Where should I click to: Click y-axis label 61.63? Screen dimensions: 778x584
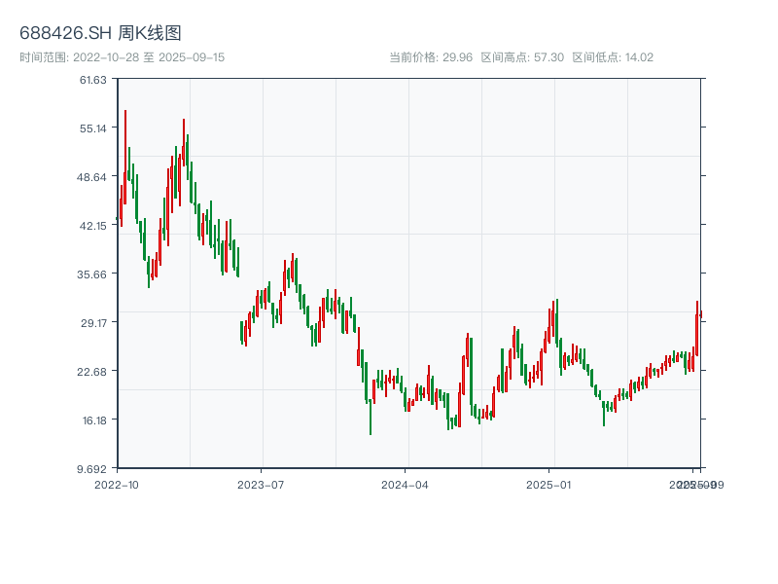(93, 80)
